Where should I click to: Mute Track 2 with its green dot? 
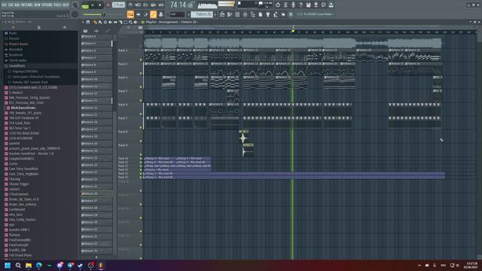141,59
